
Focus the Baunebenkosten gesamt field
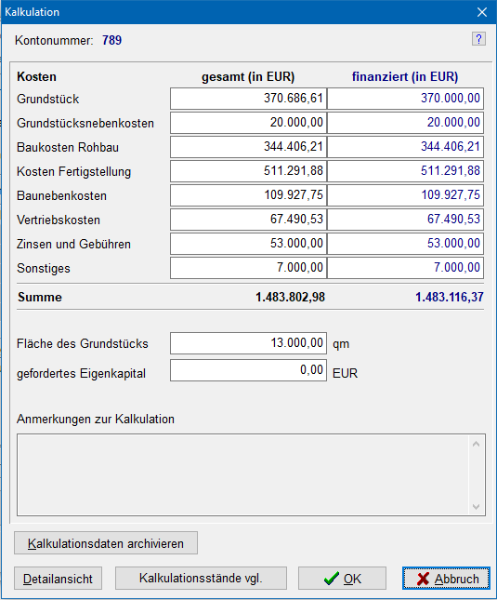(248, 195)
